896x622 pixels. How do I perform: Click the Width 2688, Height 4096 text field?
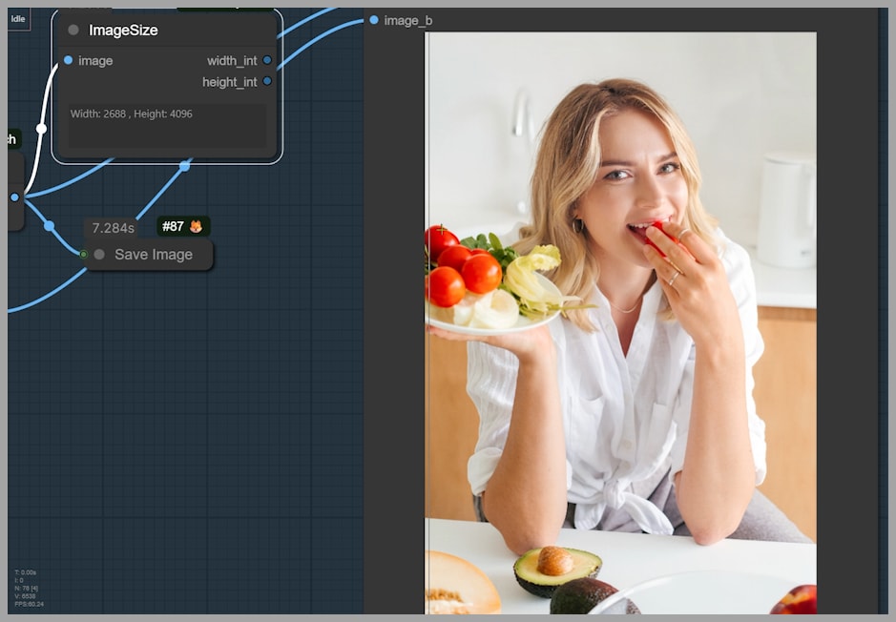tap(167, 124)
